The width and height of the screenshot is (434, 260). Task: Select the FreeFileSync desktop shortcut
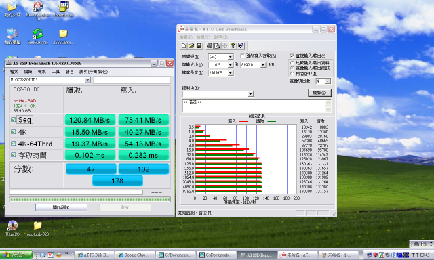click(38, 37)
